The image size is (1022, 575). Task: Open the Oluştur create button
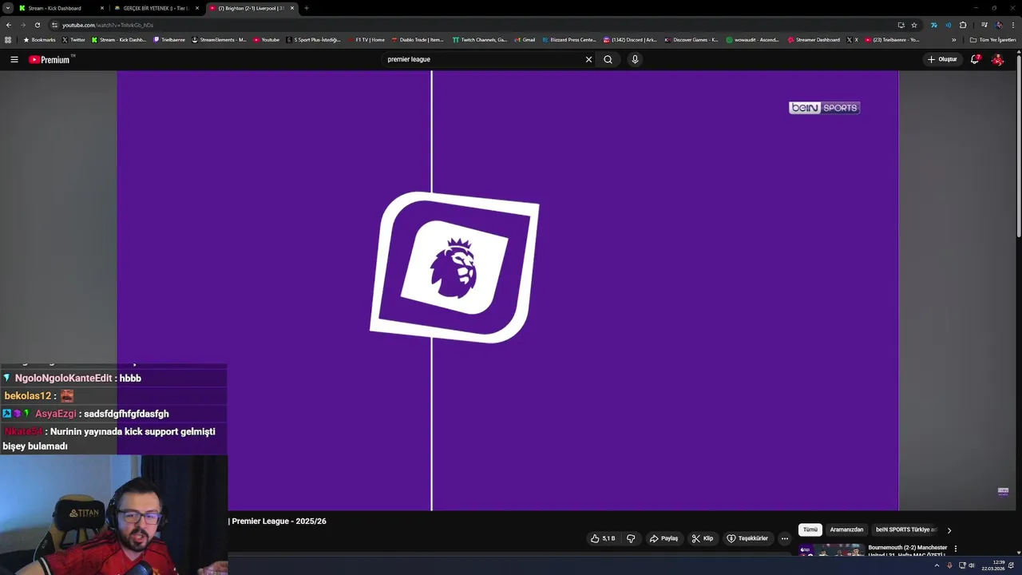(x=942, y=59)
